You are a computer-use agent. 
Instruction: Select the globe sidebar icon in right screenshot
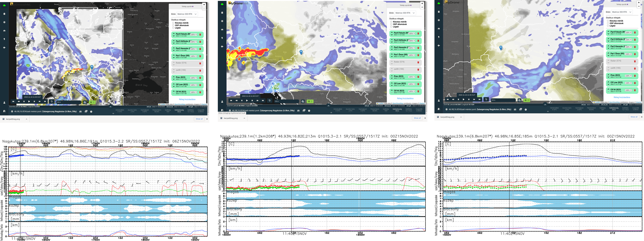pyautogui.click(x=439, y=20)
